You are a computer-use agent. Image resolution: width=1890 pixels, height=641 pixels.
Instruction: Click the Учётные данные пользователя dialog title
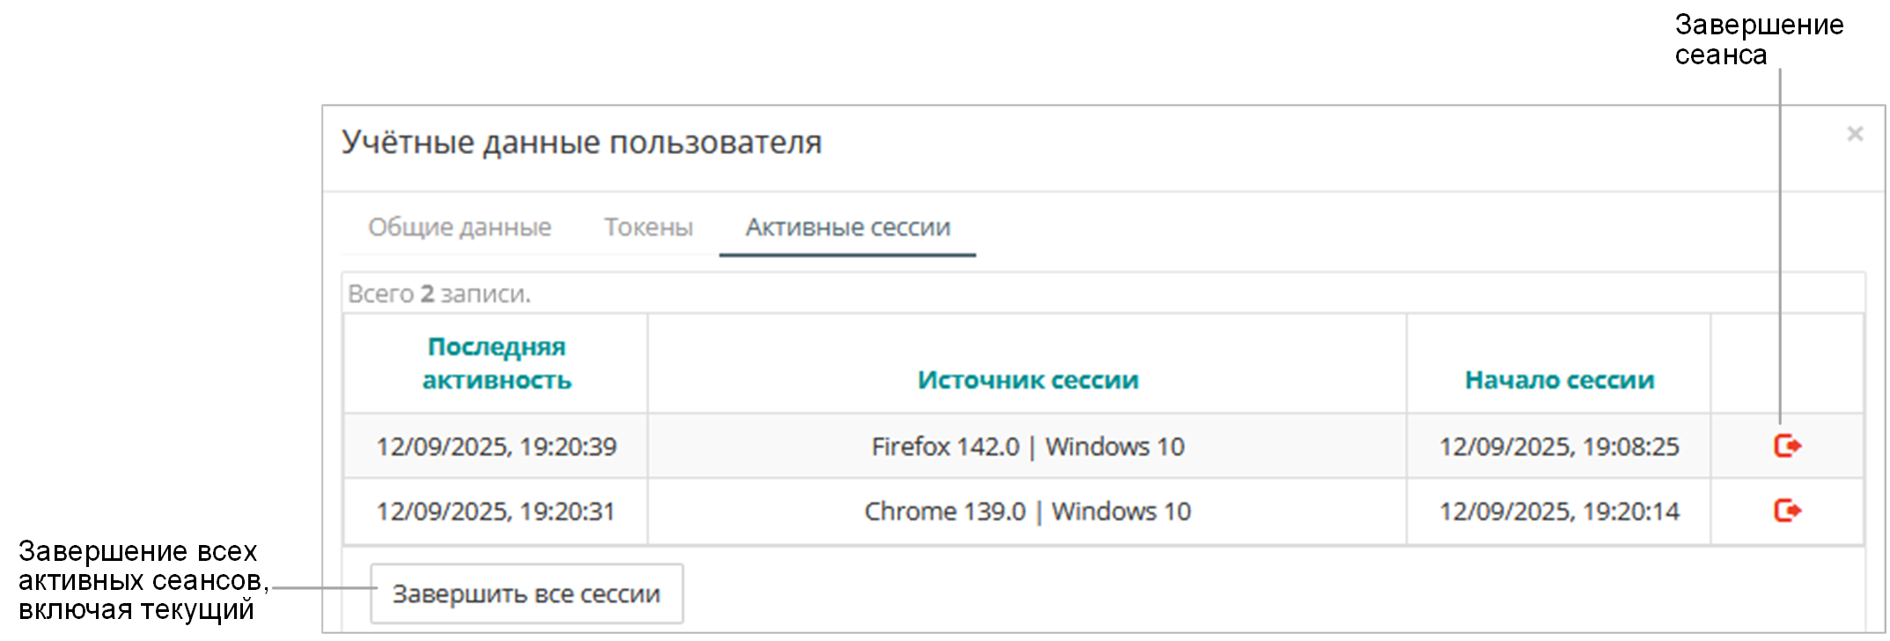click(x=582, y=143)
